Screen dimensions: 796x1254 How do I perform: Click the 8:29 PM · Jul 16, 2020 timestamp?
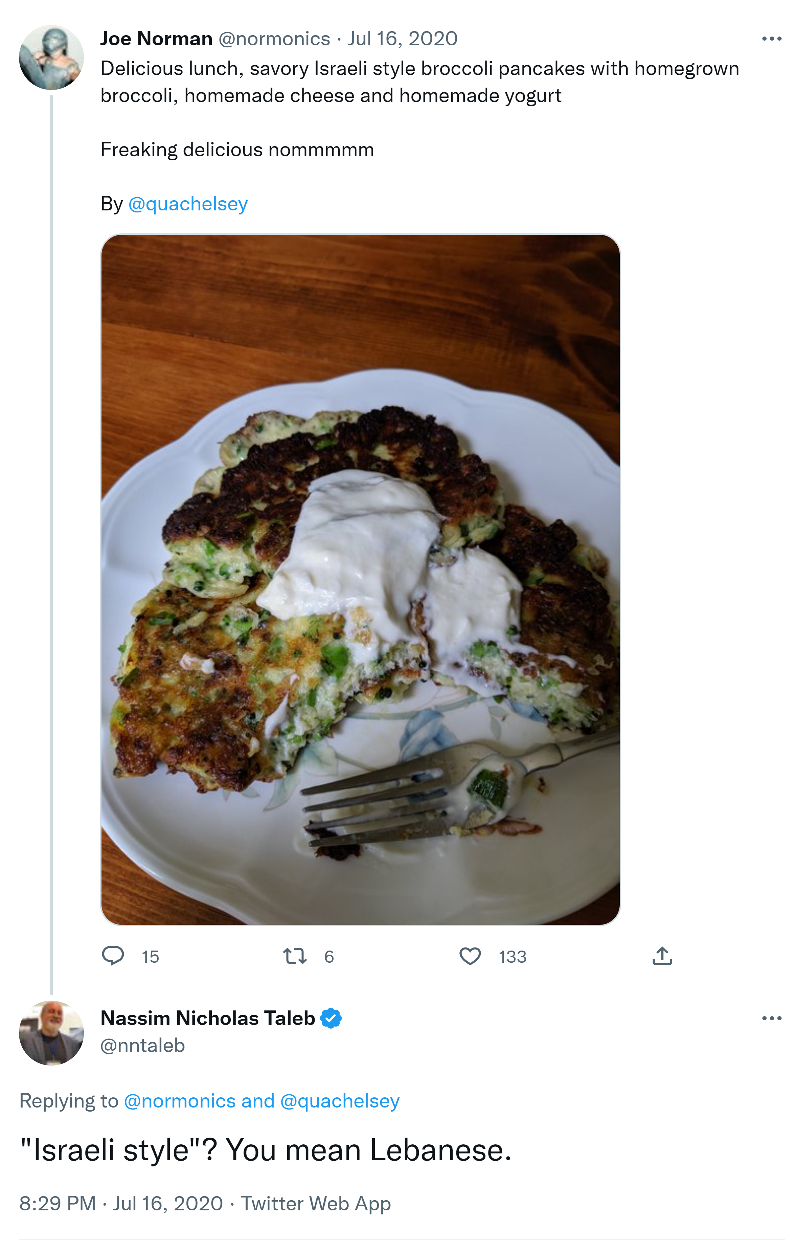121,1204
